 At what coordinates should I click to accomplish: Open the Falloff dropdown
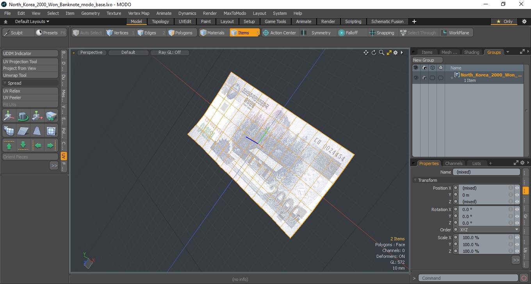point(351,33)
